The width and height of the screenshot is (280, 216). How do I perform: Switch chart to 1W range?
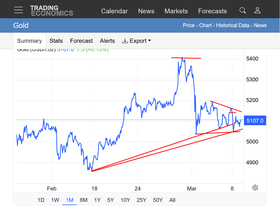click(55, 200)
